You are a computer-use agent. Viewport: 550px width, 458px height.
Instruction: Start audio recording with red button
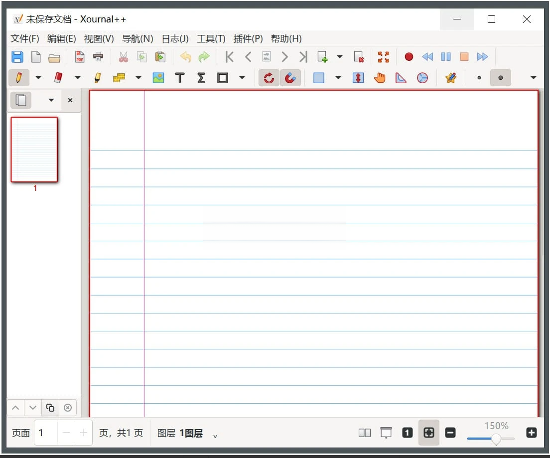(x=409, y=57)
